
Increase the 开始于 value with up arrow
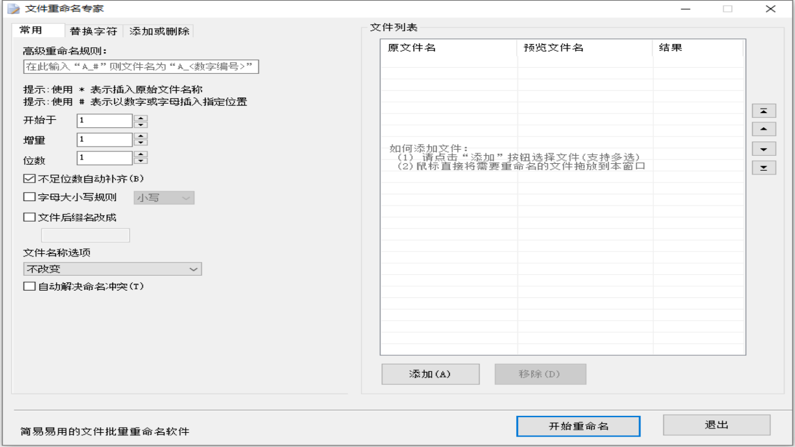[x=141, y=117]
